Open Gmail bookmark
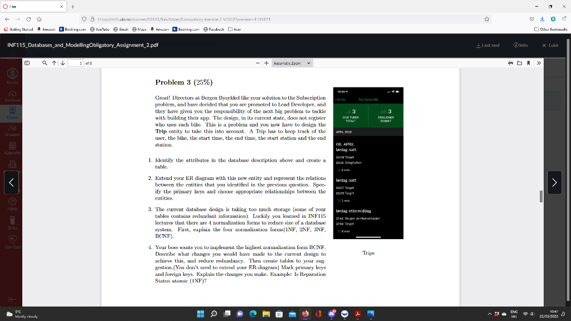The image size is (571, 321). [120, 29]
